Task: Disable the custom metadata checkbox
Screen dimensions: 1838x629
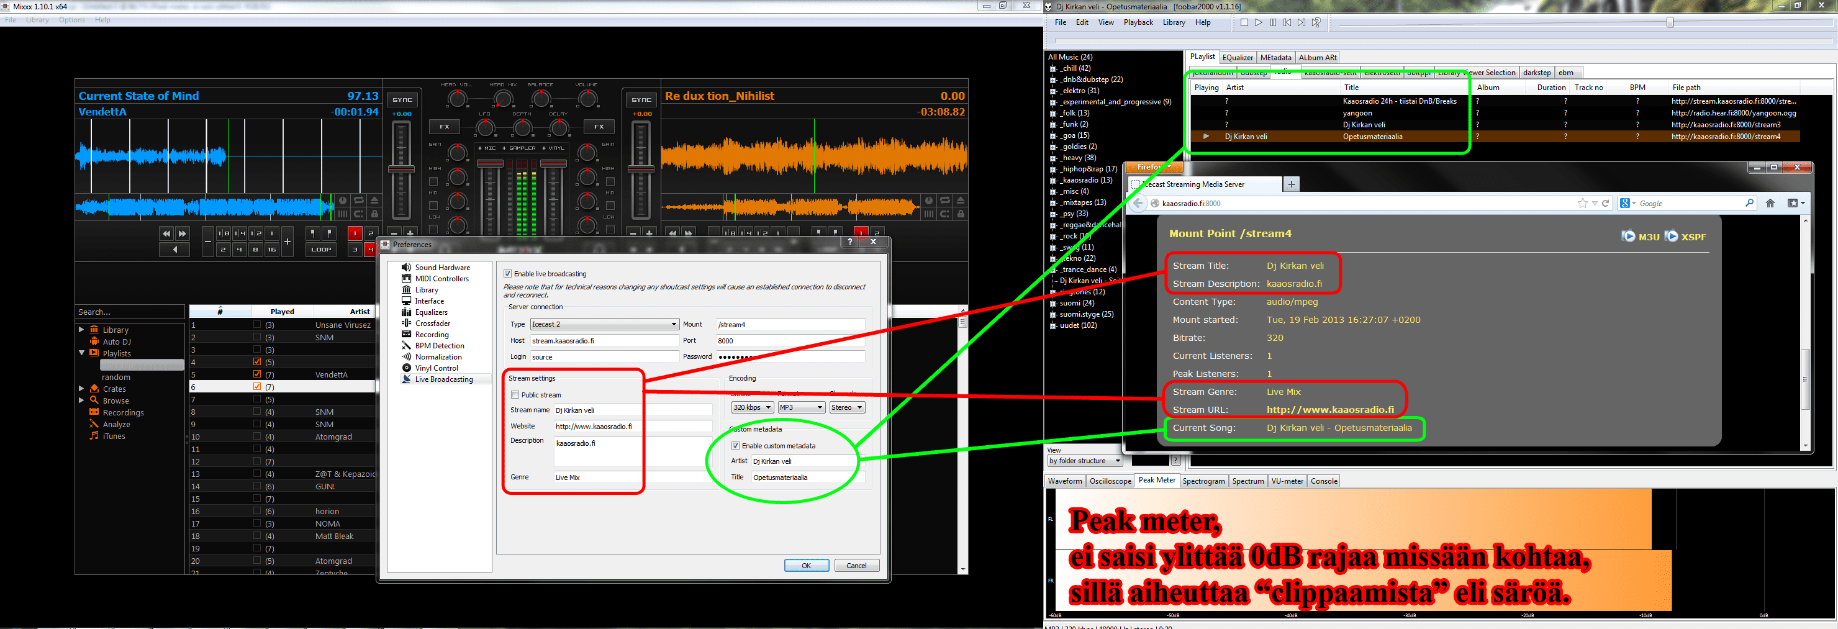Action: coord(736,446)
